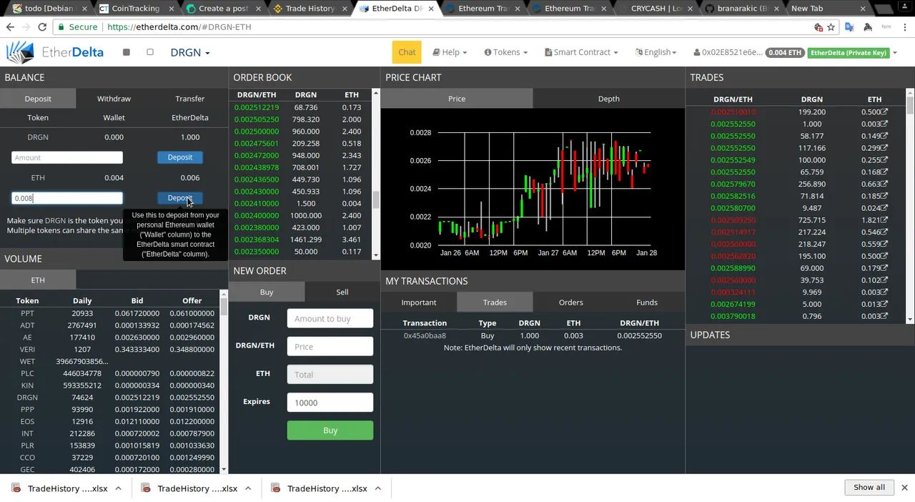Switch to dark theme filled square
Viewport: 915px width, 502px height.
(x=126, y=52)
